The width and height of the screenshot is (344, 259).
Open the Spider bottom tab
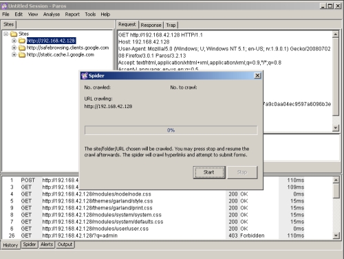[30, 245]
